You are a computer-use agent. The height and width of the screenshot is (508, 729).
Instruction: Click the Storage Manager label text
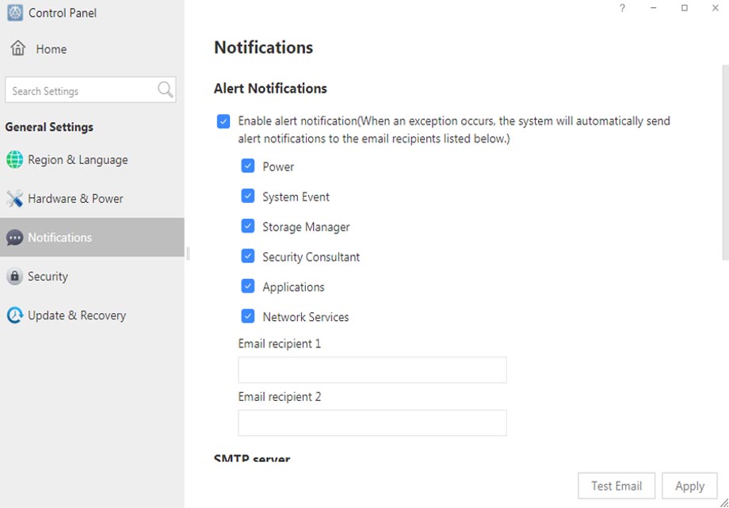pos(306,227)
